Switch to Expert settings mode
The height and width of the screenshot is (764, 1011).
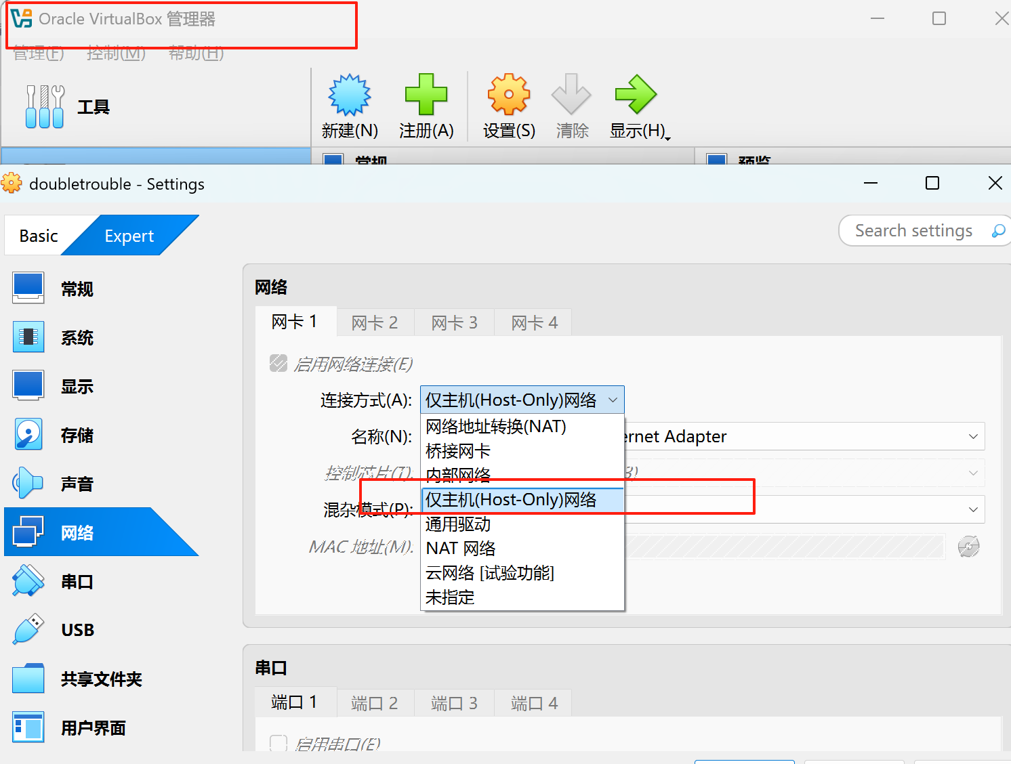tap(129, 236)
